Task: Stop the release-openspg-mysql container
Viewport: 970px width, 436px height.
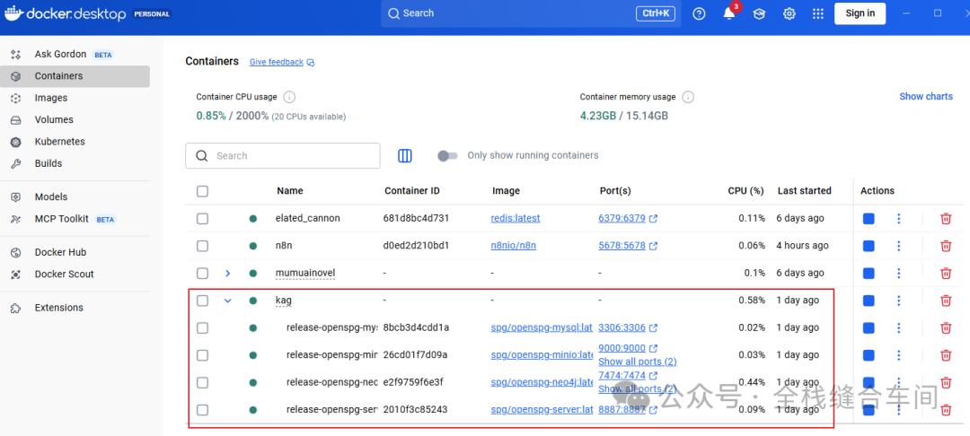Action: pyautogui.click(x=869, y=327)
